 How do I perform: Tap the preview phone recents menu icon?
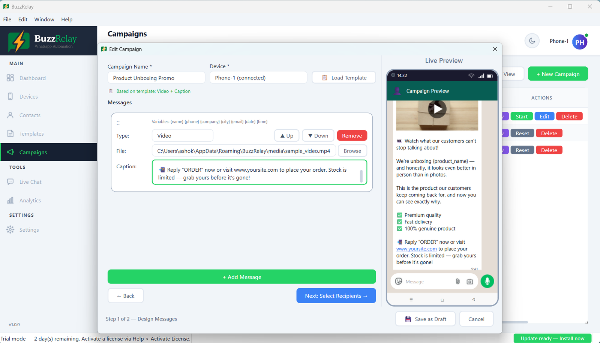(411, 300)
